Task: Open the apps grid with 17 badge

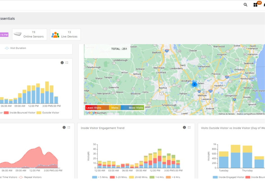Action: point(255,5)
